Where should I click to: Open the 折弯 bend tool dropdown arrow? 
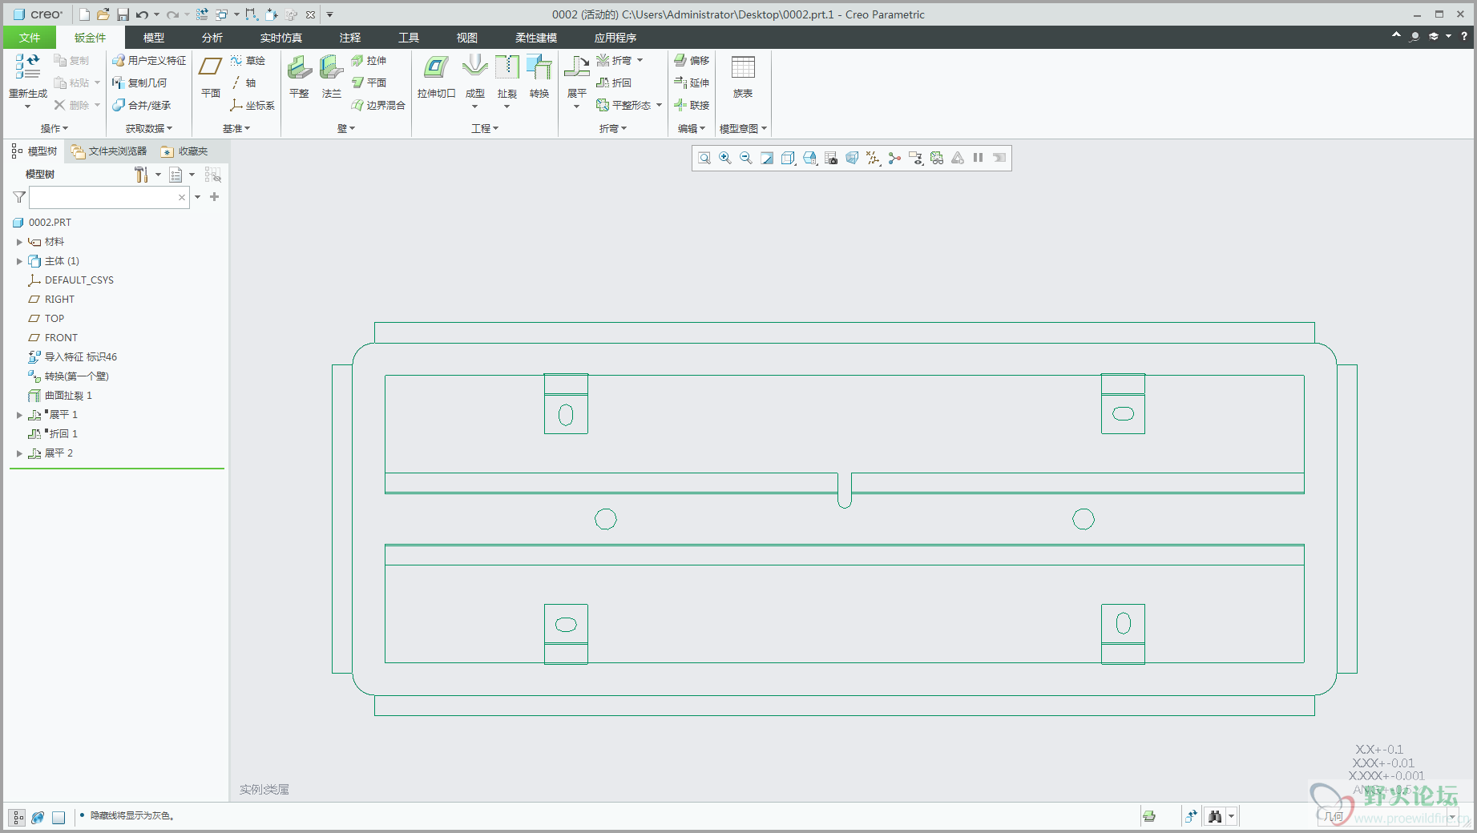(x=640, y=61)
